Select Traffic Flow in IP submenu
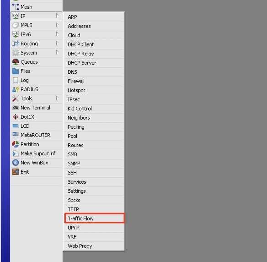 pos(94,218)
